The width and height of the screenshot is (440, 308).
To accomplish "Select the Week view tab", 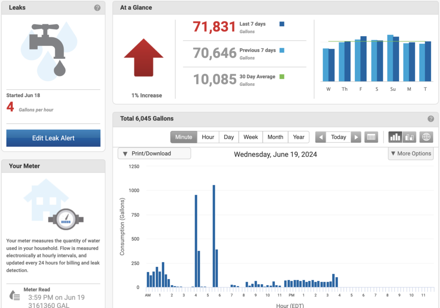I will coord(251,137).
